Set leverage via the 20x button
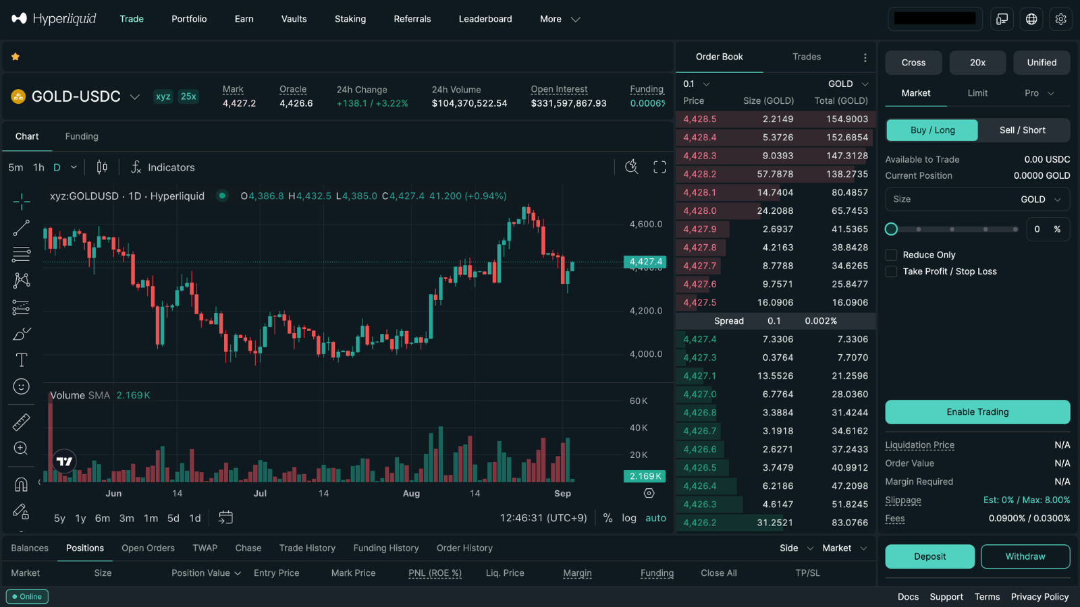This screenshot has height=607, width=1080. click(977, 63)
